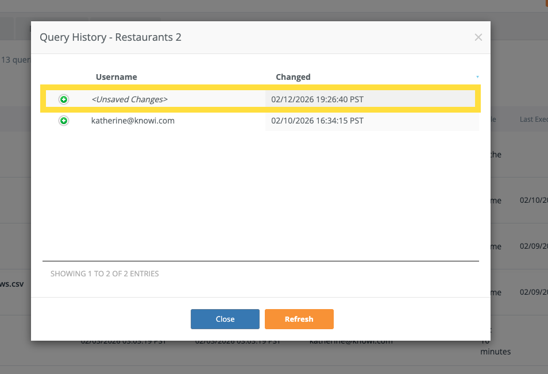The image size is (548, 374).
Task: Dismiss the Query History dialog with the X
Action: click(x=478, y=37)
